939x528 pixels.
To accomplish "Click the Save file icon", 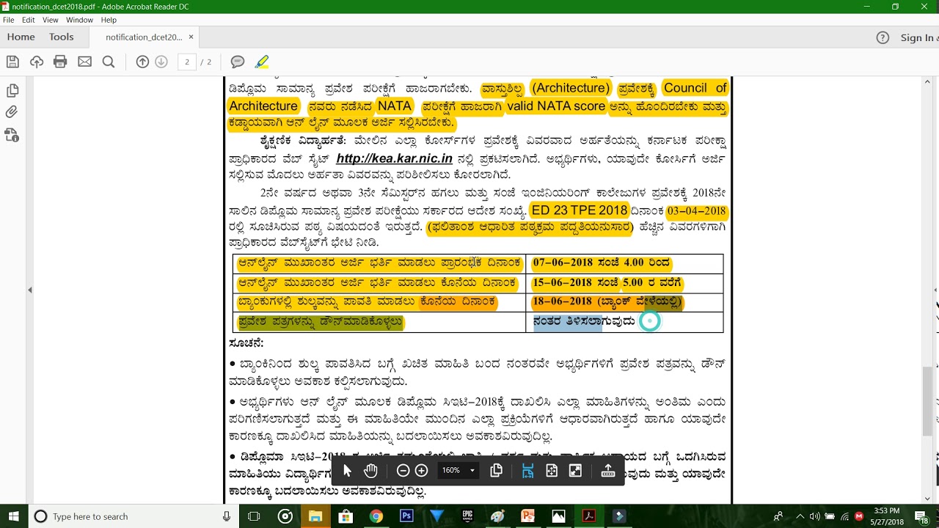I will pos(12,62).
